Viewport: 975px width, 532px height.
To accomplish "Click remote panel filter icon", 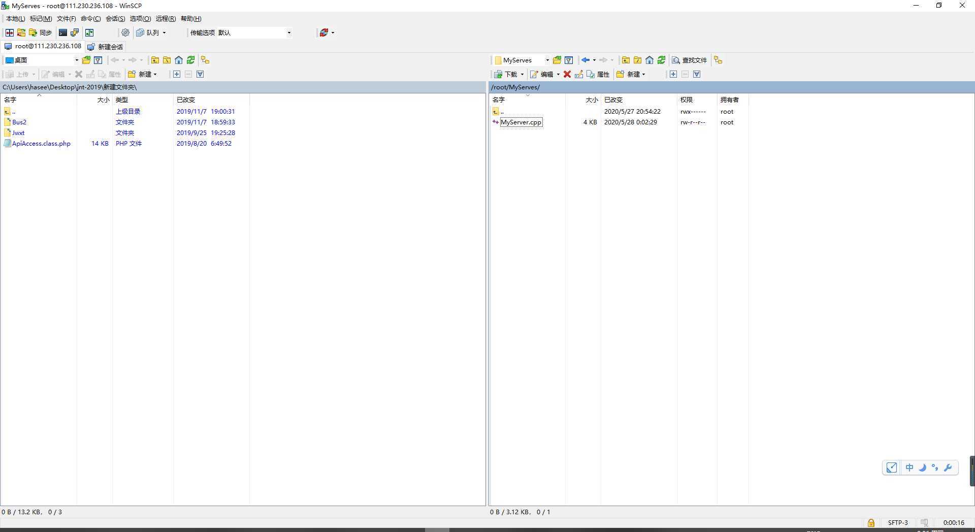I will [x=569, y=60].
